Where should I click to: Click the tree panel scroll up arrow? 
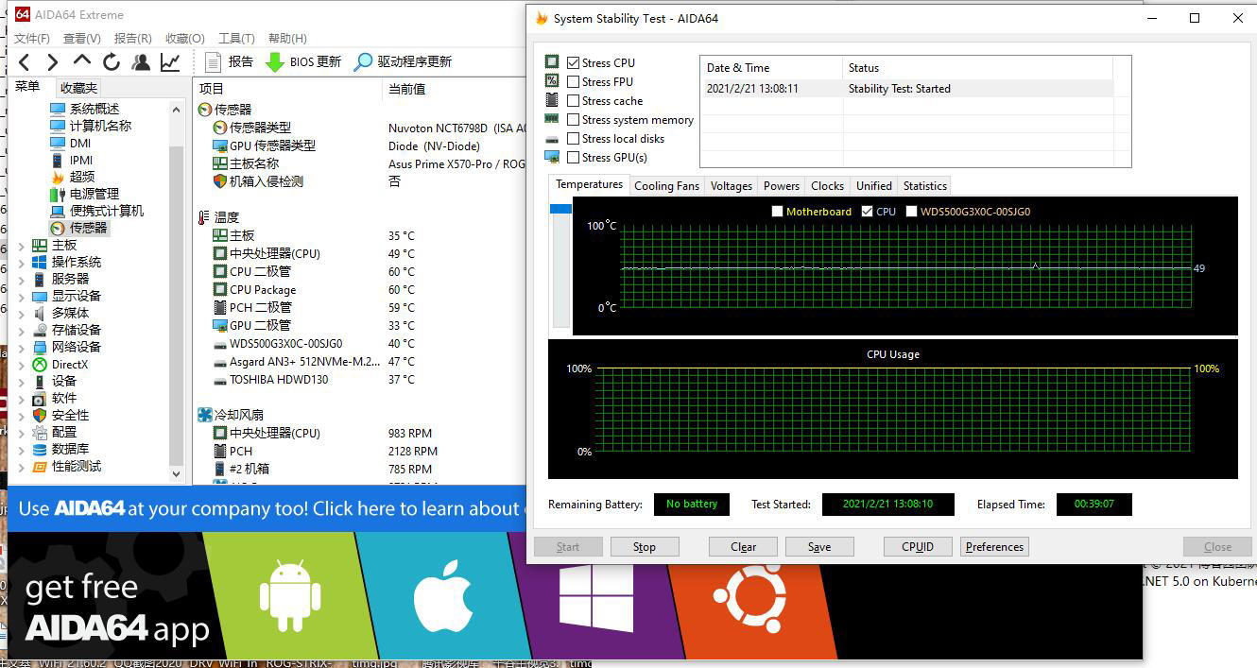point(176,110)
